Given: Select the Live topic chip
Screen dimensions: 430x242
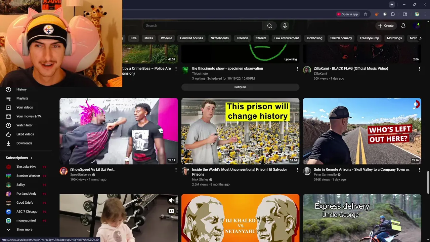Looking at the screenshot, I should coord(134,38).
